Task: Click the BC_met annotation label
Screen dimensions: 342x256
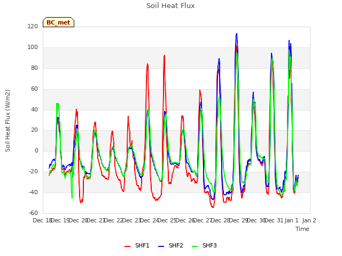Action: [58, 22]
